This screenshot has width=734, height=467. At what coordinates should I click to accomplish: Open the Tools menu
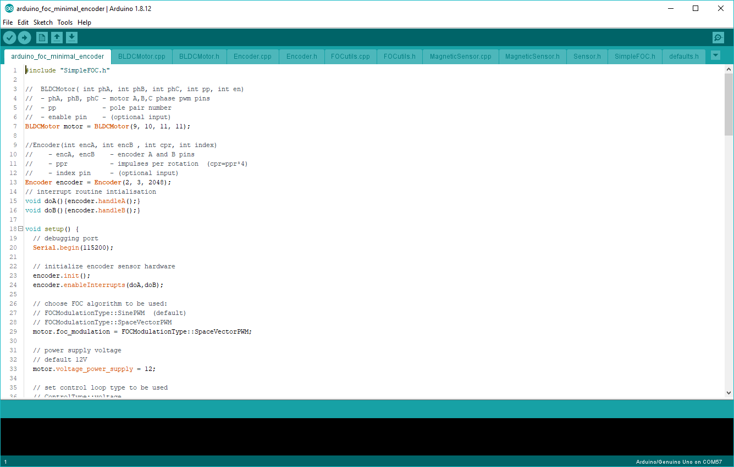(65, 22)
